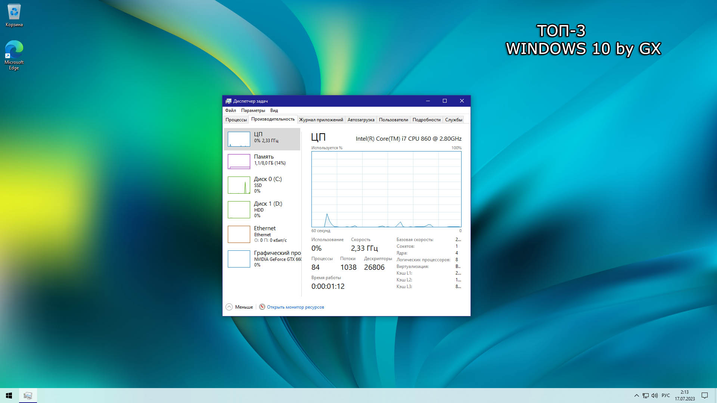This screenshot has height=403, width=717.
Task: Open the notification center icon
Action: point(705,396)
